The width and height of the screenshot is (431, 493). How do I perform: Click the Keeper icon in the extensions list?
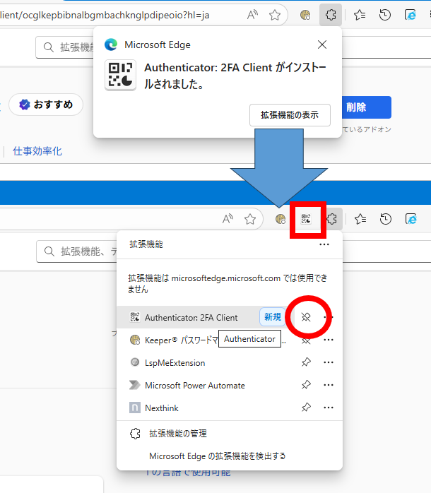(x=134, y=340)
